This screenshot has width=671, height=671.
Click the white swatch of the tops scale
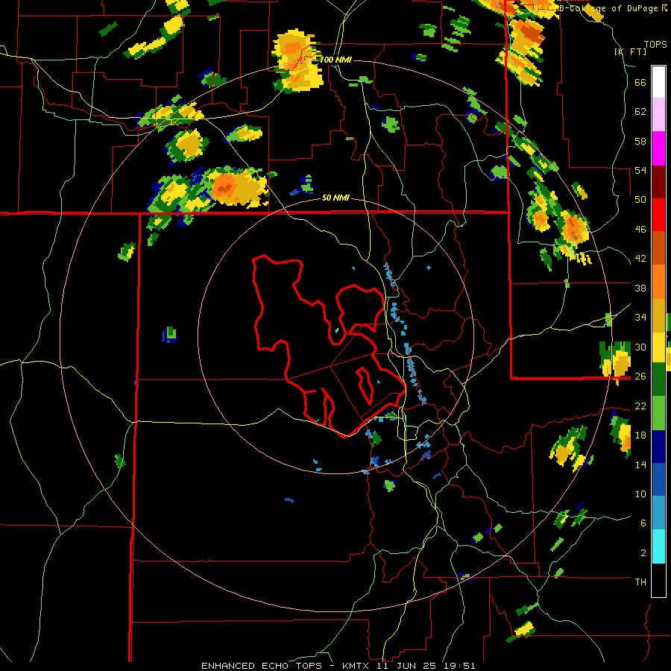point(658,82)
